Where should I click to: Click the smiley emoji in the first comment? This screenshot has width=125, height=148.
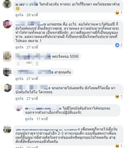18,9
